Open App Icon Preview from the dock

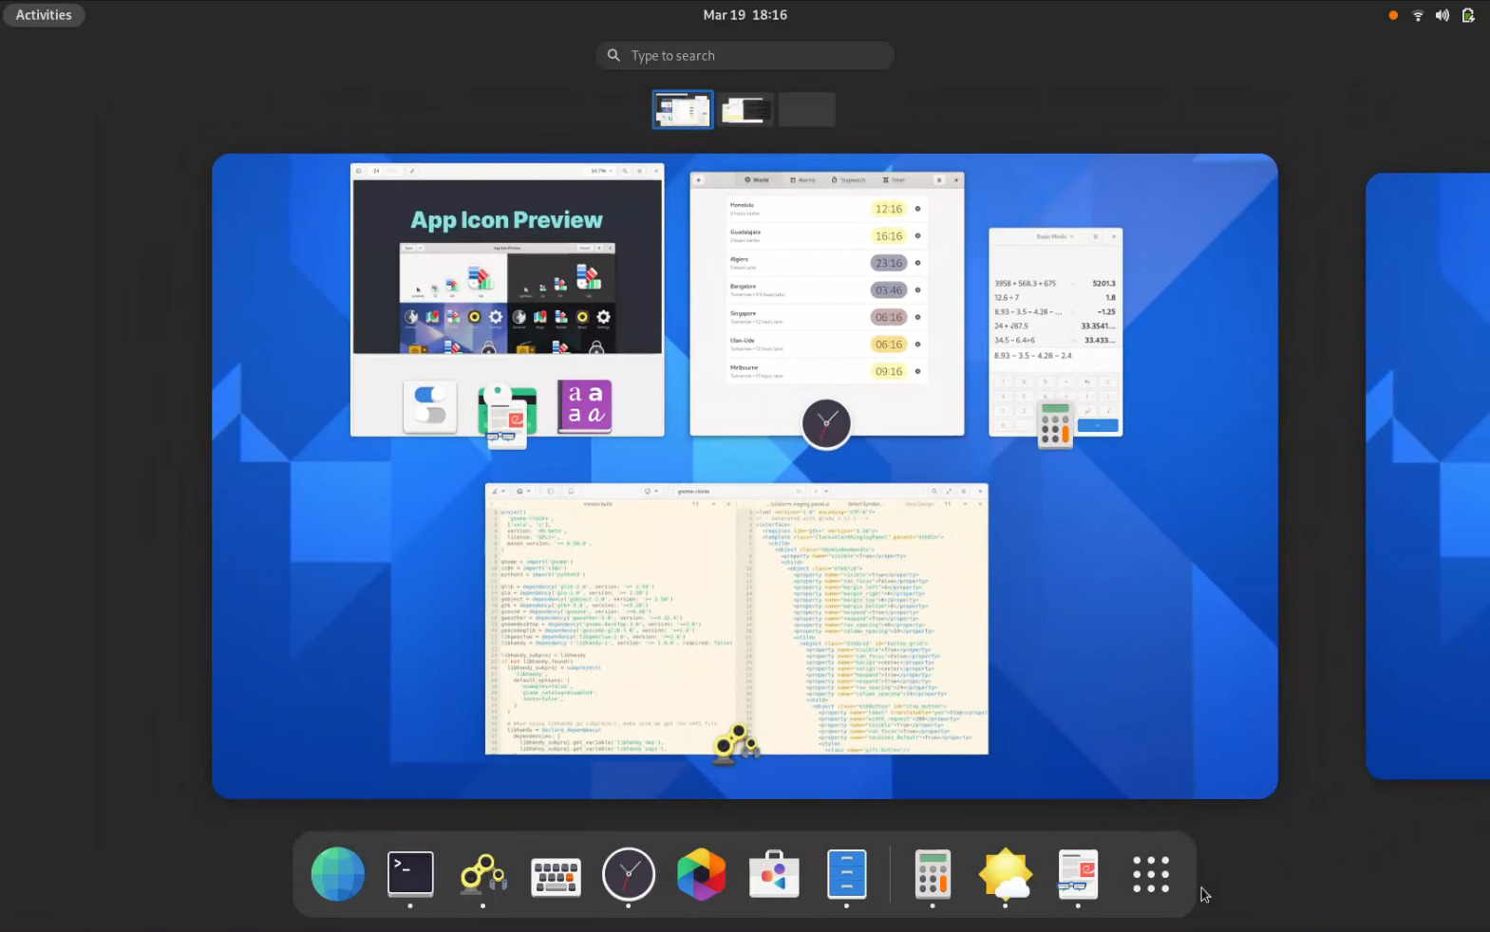tap(1078, 874)
